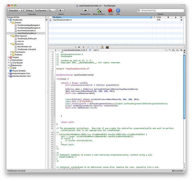Pause execution in debugger bar
192x181 pixels.
[x=84, y=47]
